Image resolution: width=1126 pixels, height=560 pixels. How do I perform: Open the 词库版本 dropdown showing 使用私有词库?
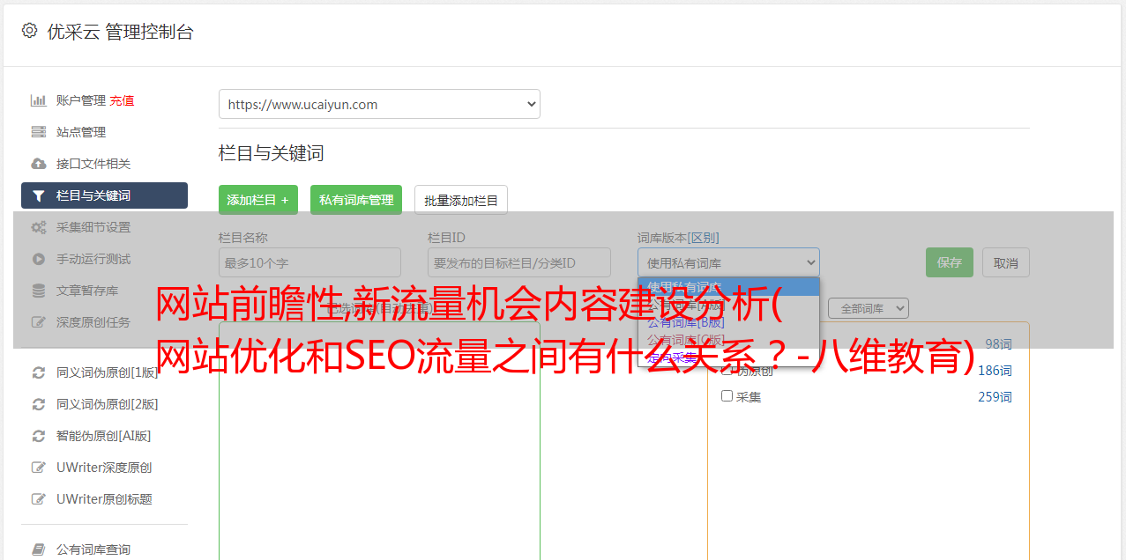(x=728, y=262)
